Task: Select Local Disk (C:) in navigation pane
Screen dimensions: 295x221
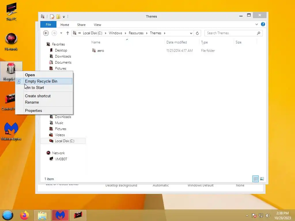Action: coord(63,141)
